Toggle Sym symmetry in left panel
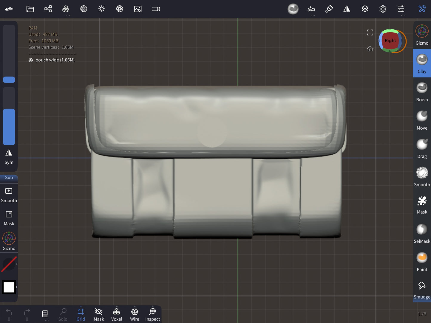Image resolution: width=431 pixels, height=323 pixels. 9,157
